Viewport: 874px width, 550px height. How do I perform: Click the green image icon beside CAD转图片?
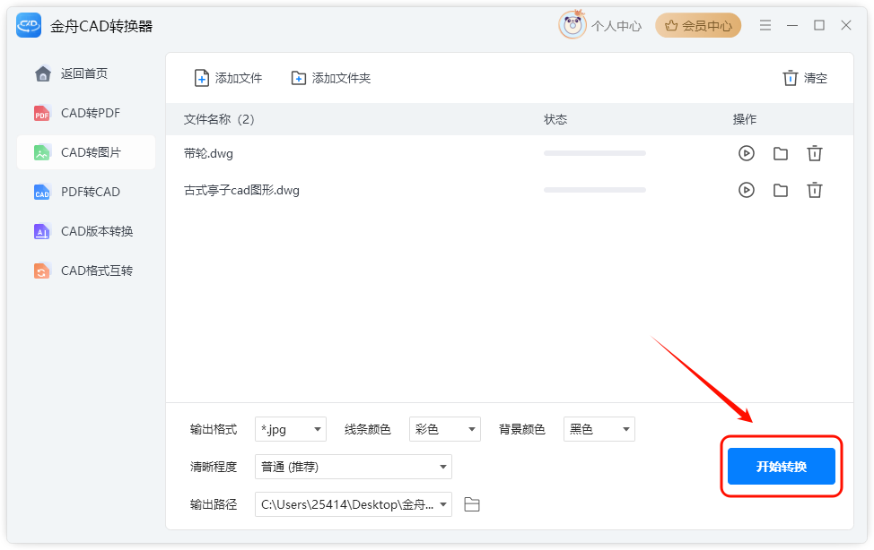42,152
